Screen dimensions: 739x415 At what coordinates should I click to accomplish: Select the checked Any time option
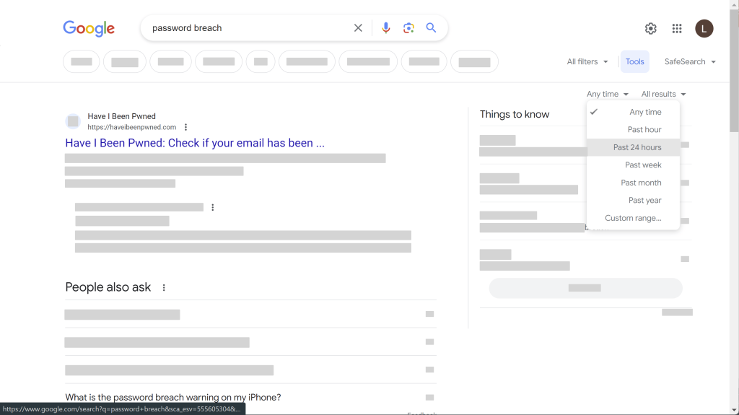coord(633,112)
